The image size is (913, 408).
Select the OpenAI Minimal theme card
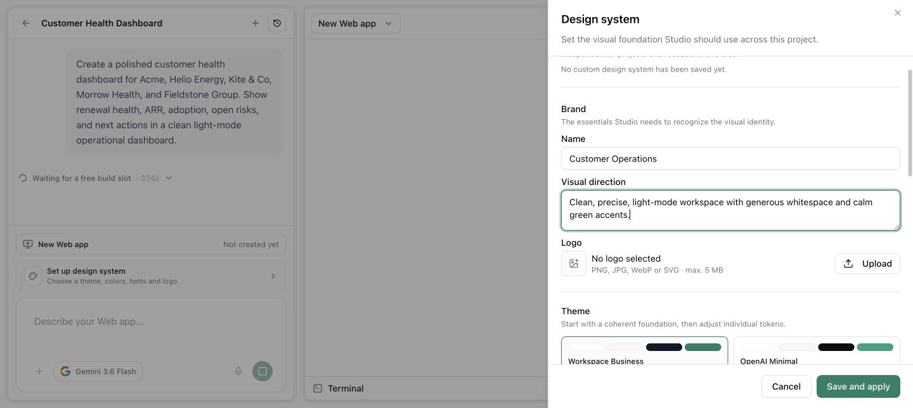[817, 351]
